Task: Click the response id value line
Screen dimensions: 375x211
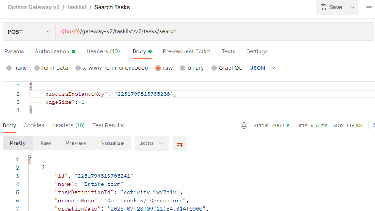Action: click(x=96, y=176)
